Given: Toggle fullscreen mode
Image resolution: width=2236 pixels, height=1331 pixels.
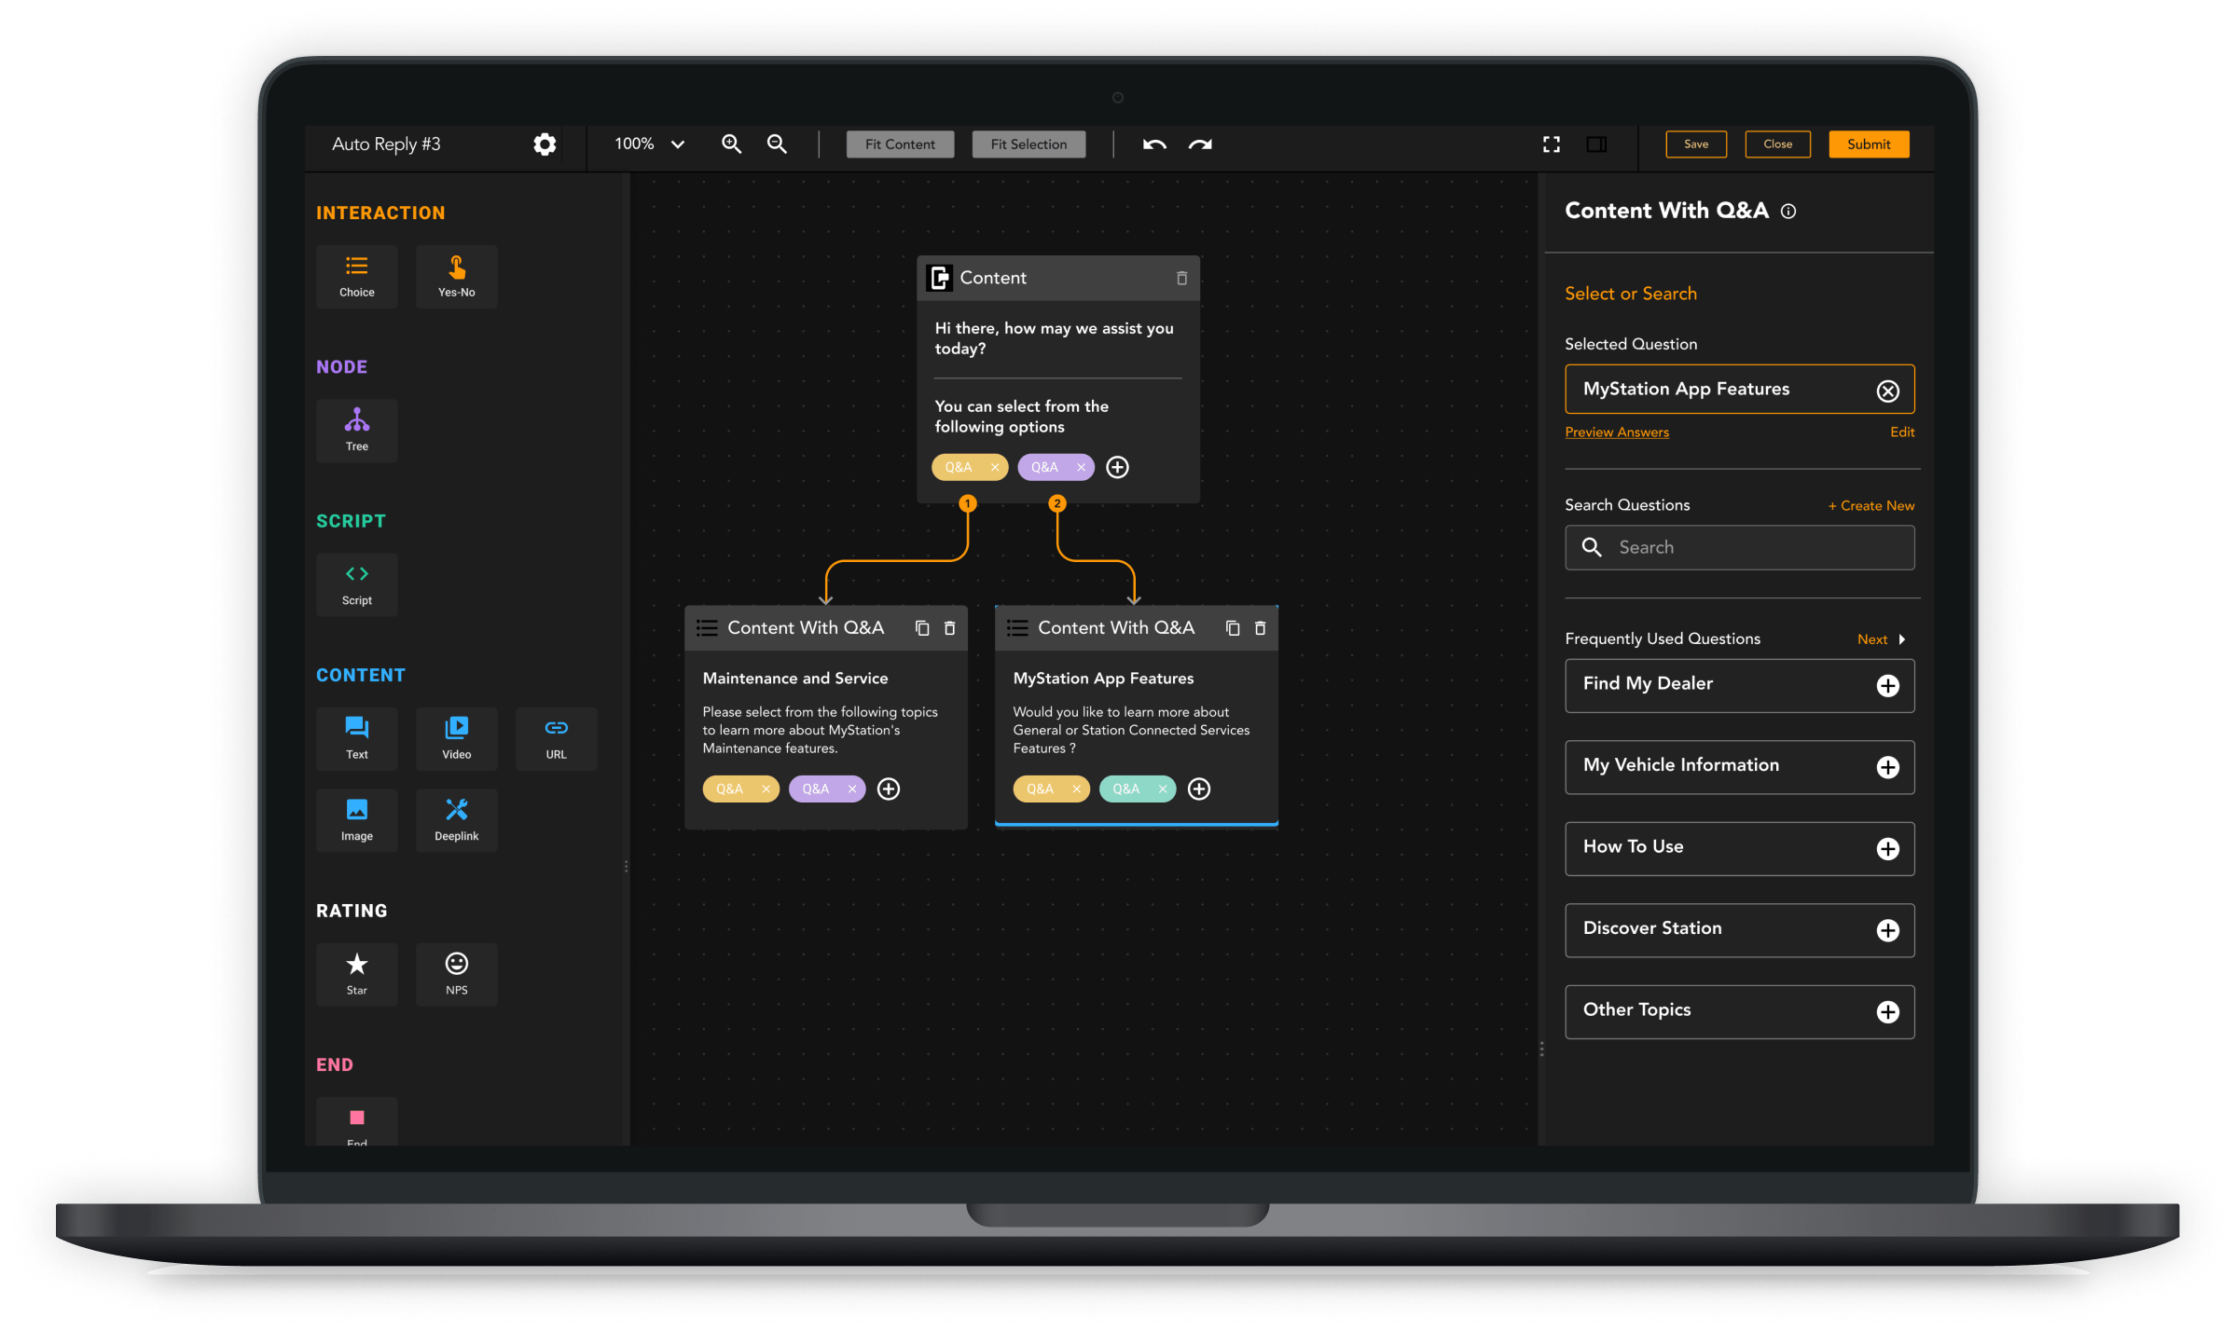Looking at the screenshot, I should tap(1551, 144).
